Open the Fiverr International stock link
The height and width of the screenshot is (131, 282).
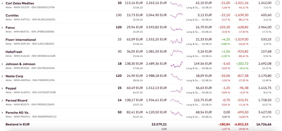tap(21, 40)
